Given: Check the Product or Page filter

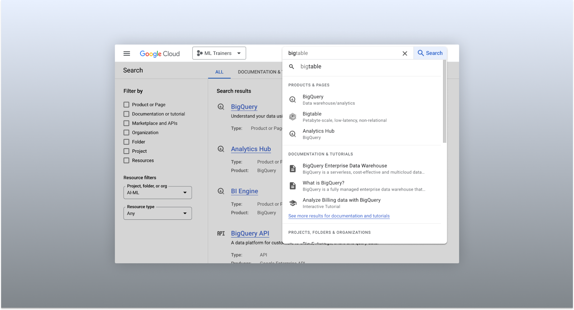Looking at the screenshot, I should (x=126, y=105).
